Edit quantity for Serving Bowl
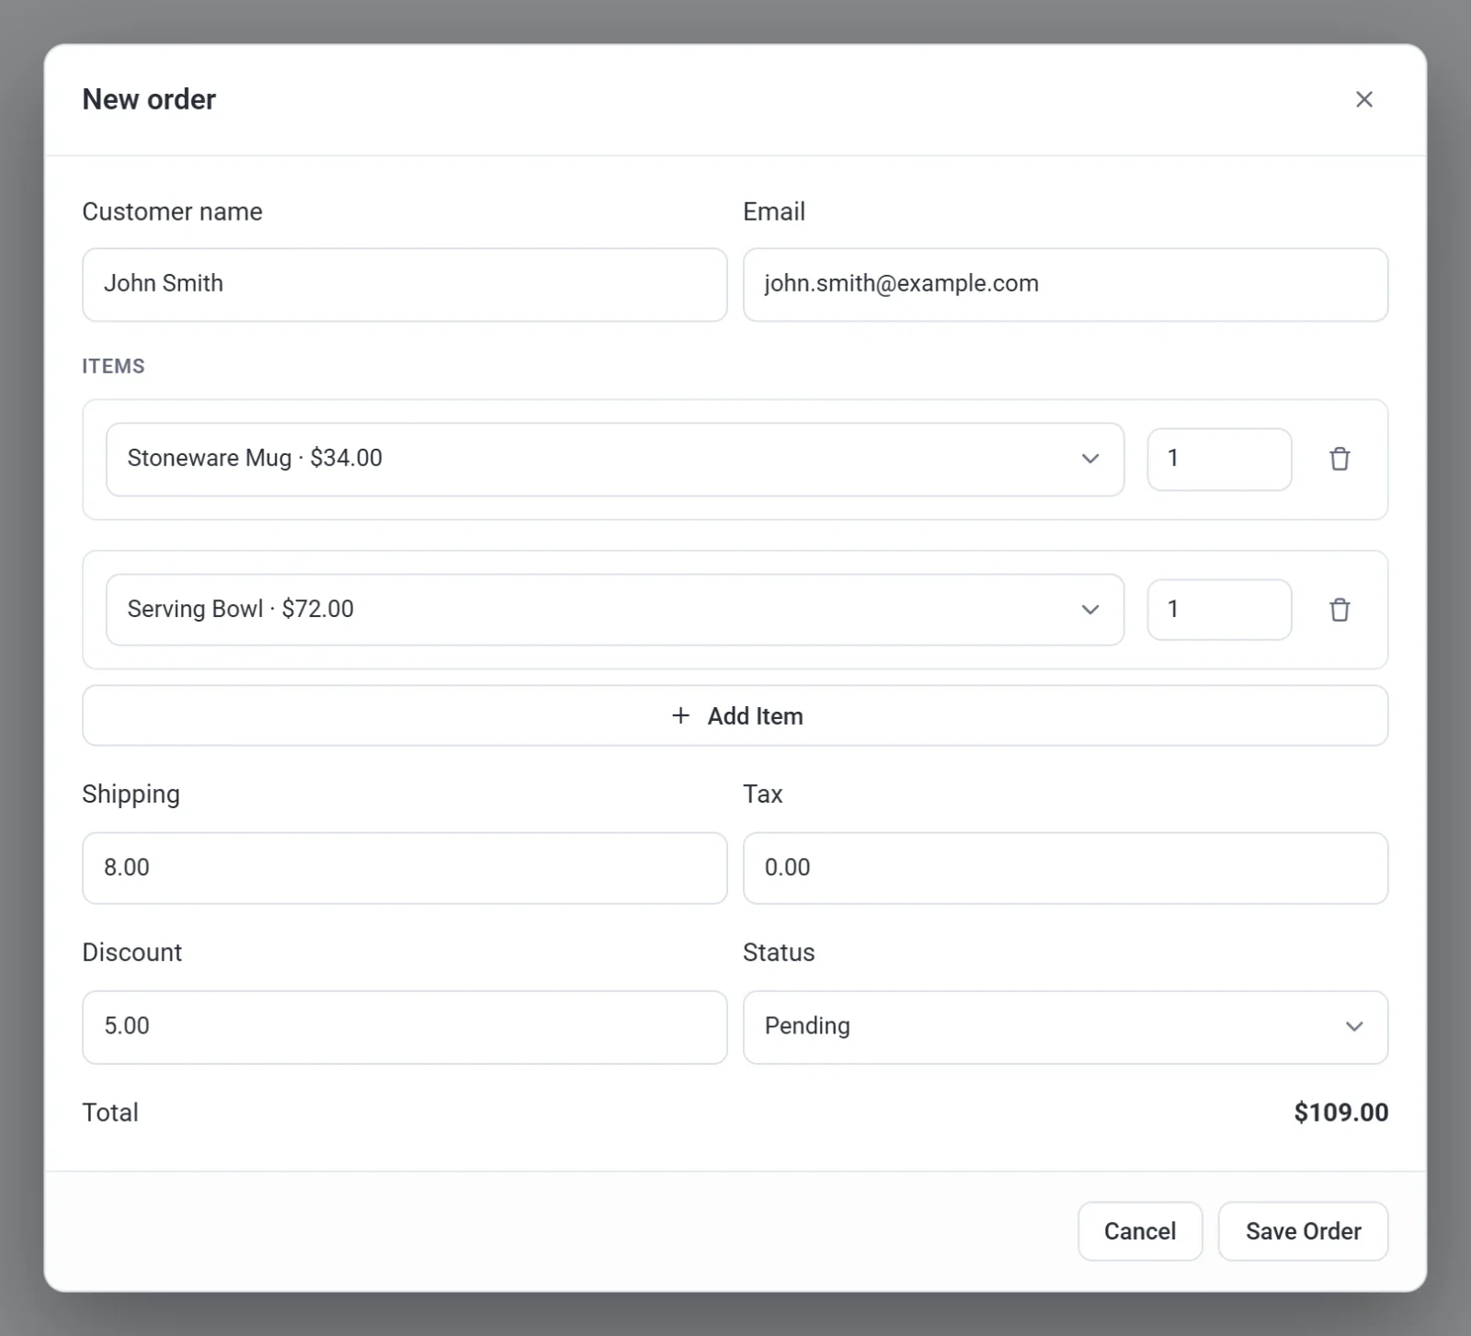 pos(1219,610)
